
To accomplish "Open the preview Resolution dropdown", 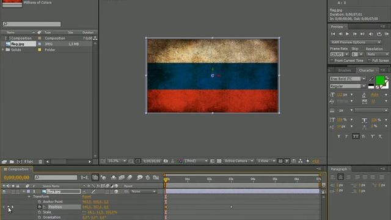I will [x=378, y=54].
